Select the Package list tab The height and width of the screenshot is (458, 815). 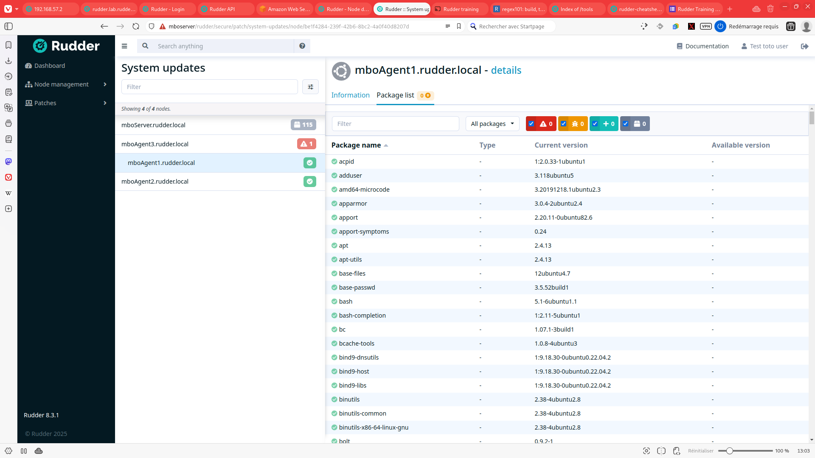(x=404, y=95)
